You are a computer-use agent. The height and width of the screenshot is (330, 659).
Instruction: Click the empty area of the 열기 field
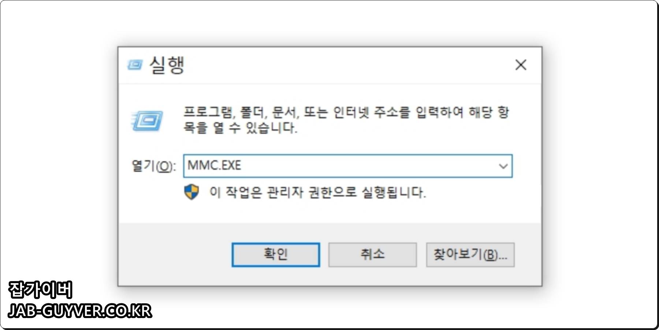[x=366, y=166]
